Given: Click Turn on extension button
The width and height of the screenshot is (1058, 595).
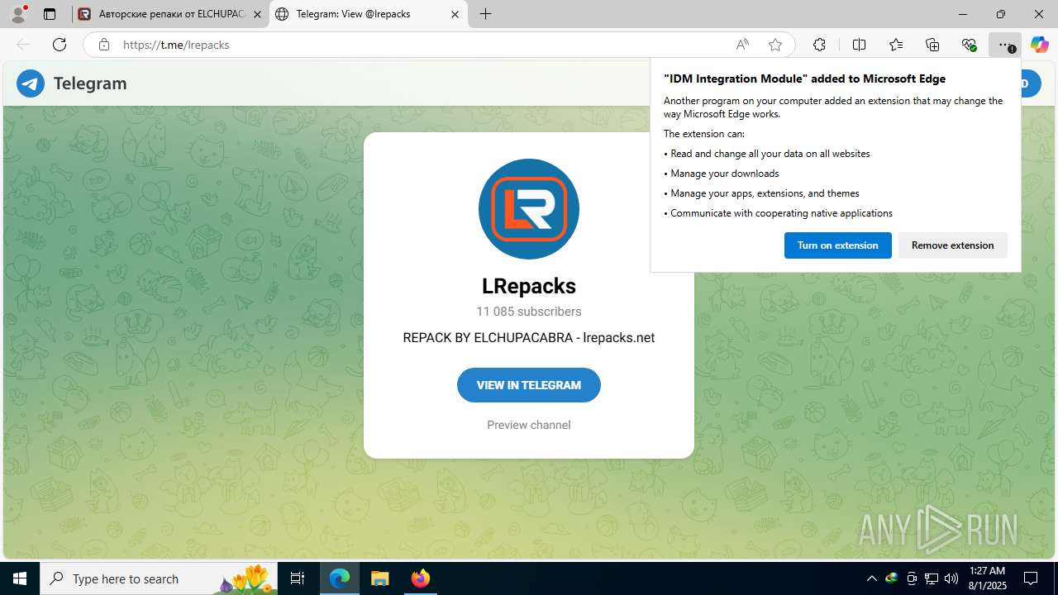Looking at the screenshot, I should [837, 245].
